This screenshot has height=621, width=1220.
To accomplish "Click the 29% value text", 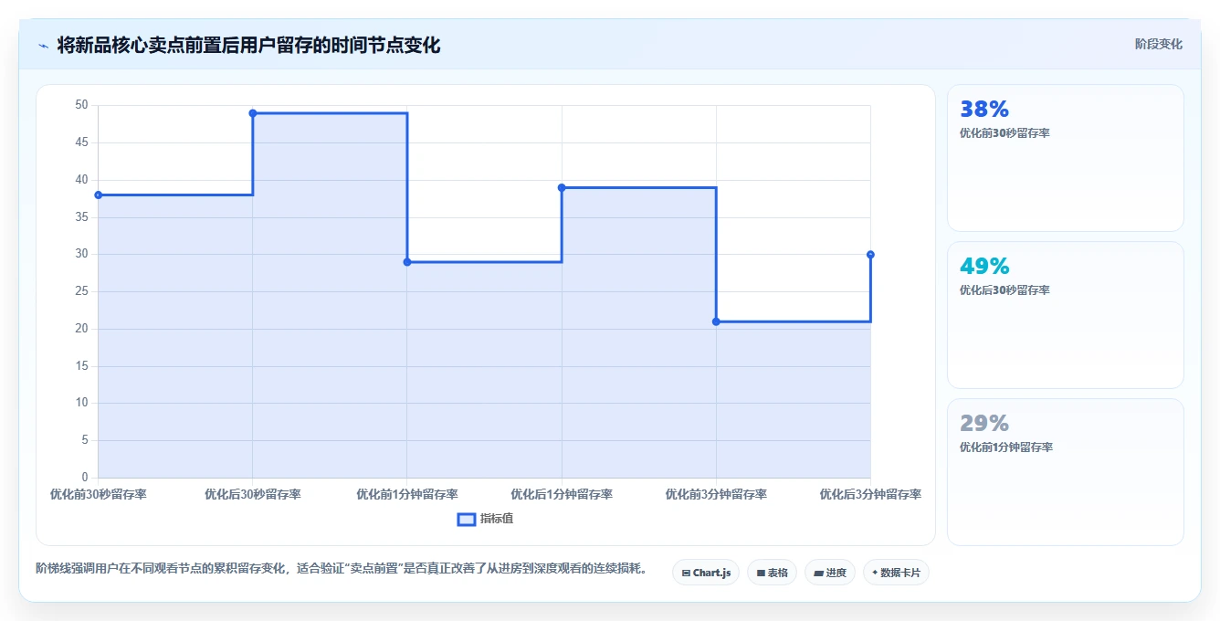I will (x=984, y=424).
